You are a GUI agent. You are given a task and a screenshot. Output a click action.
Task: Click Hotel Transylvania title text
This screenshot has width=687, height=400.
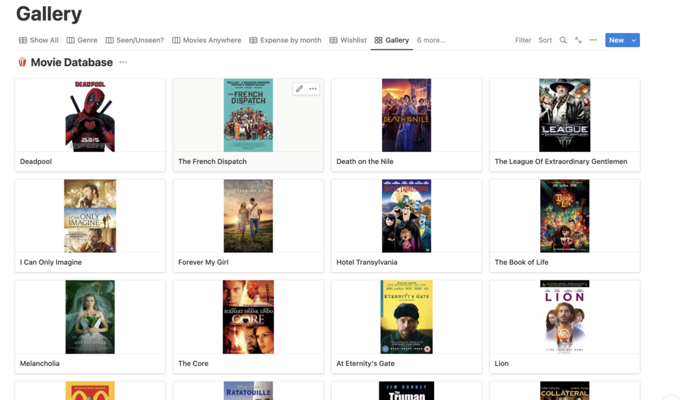coord(366,262)
